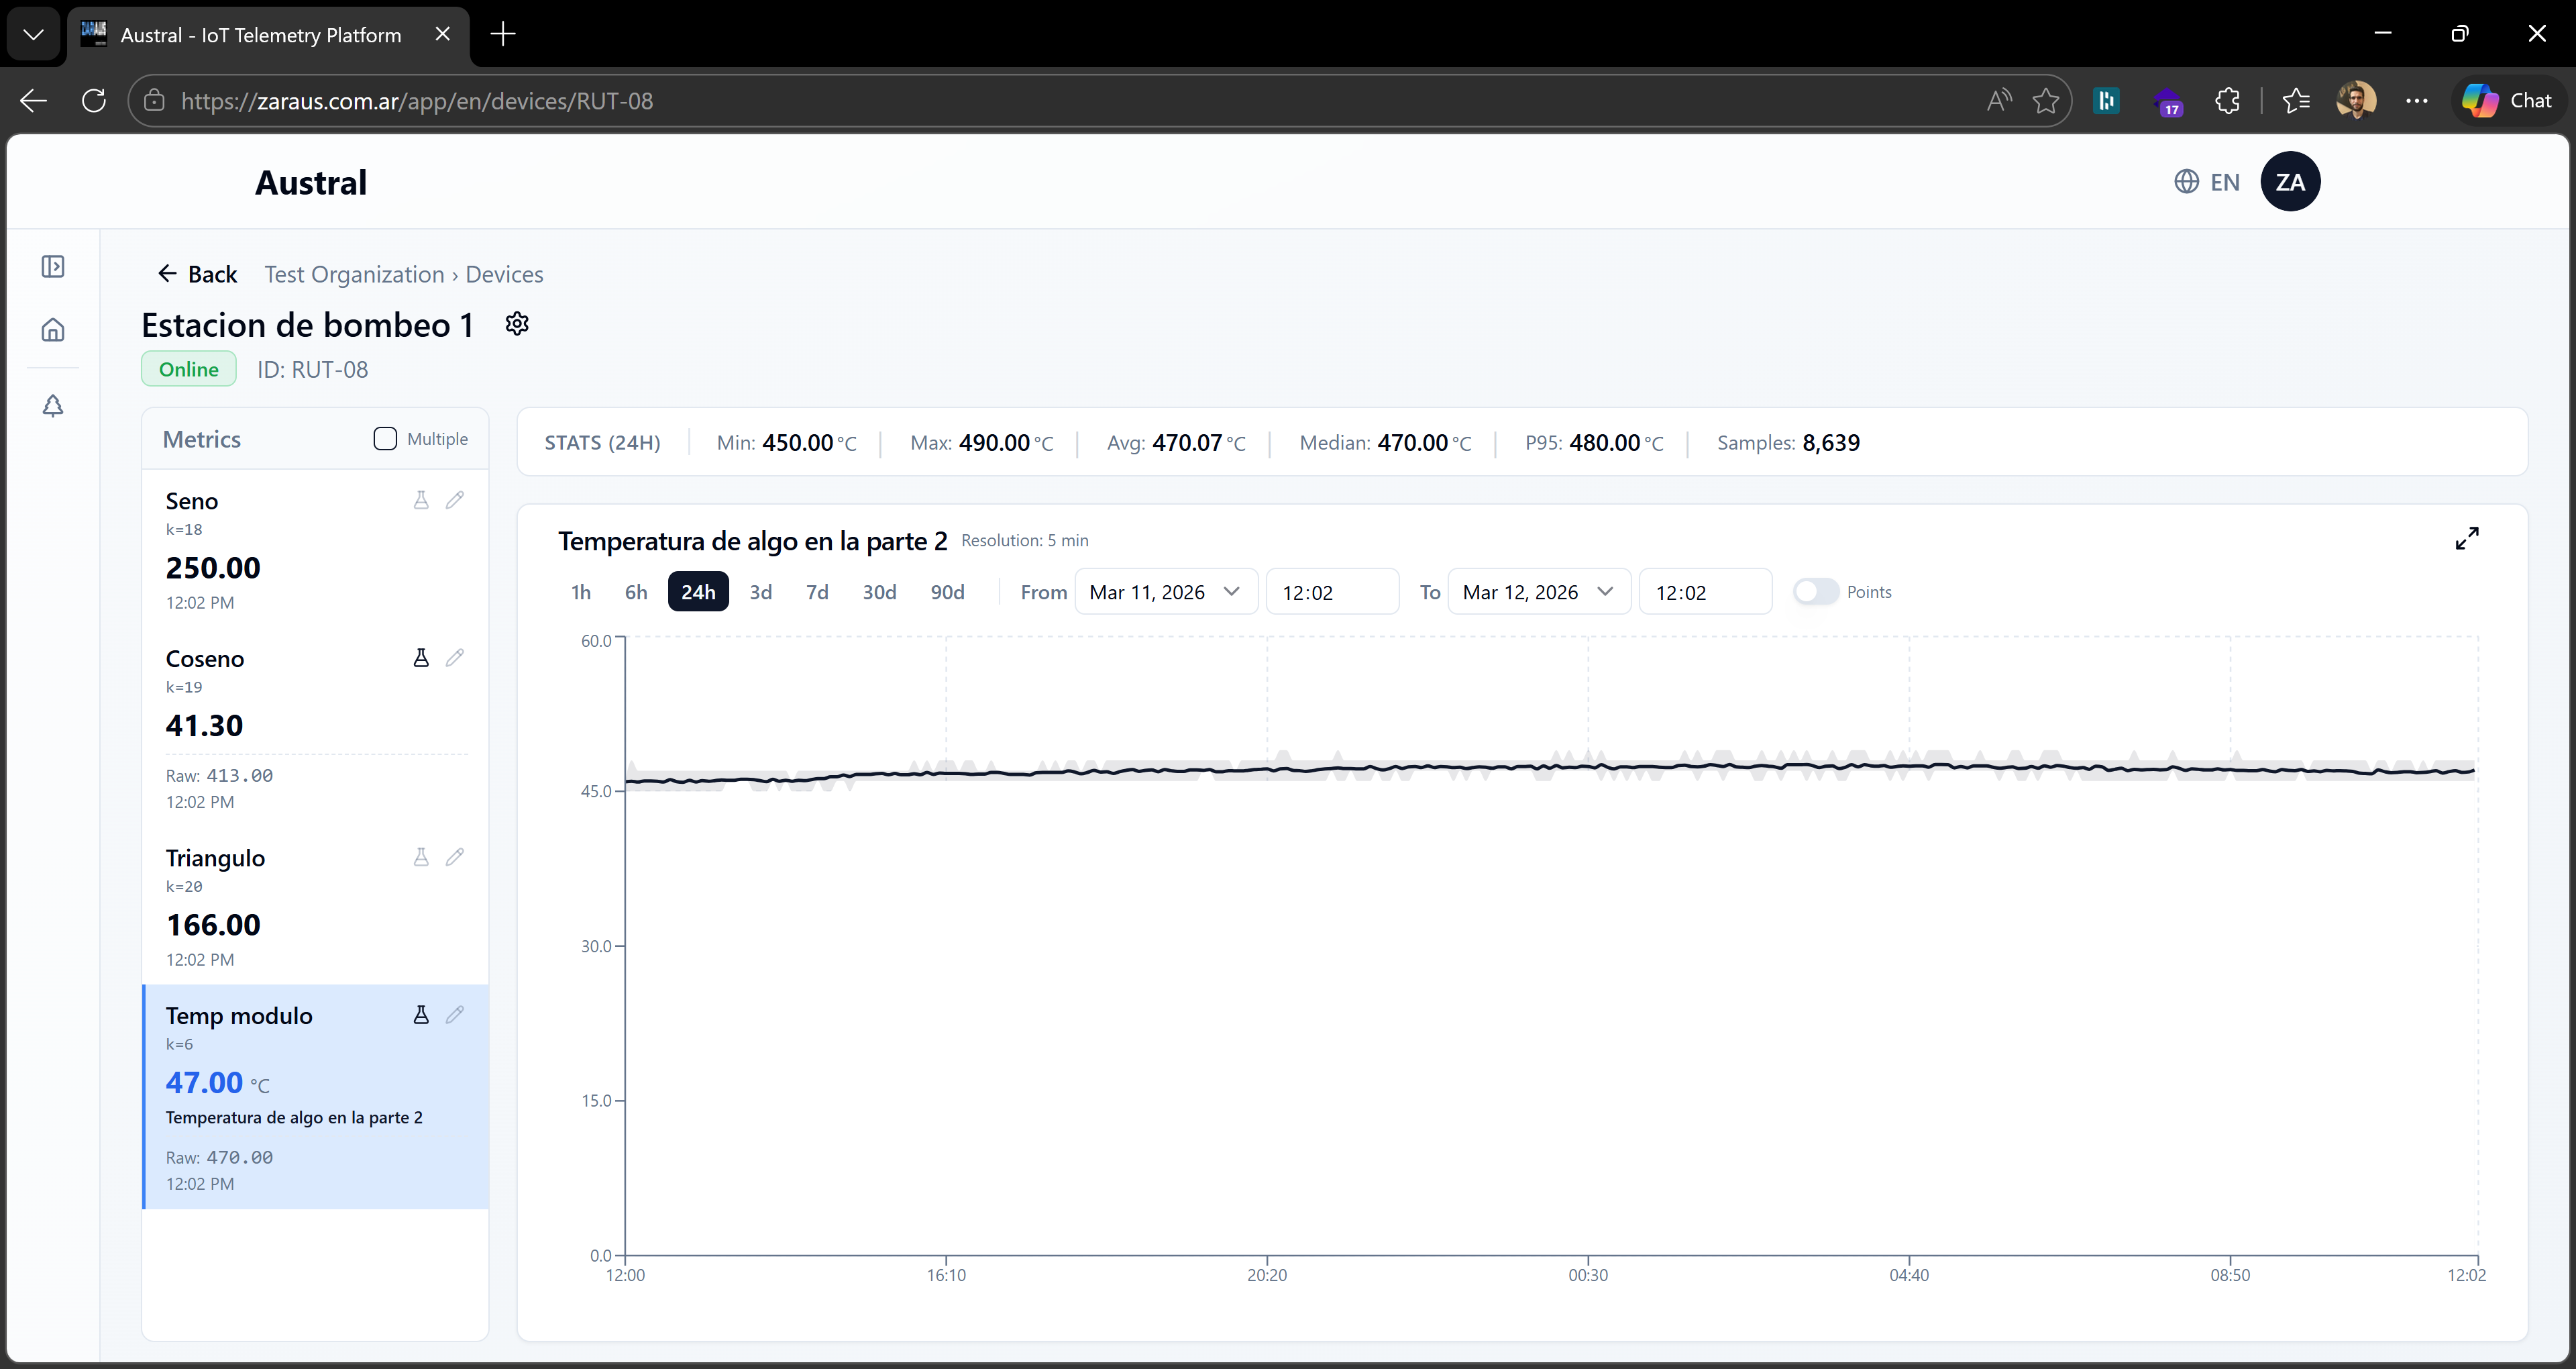
Task: Go to home icon in sidebar
Action: click(53, 330)
